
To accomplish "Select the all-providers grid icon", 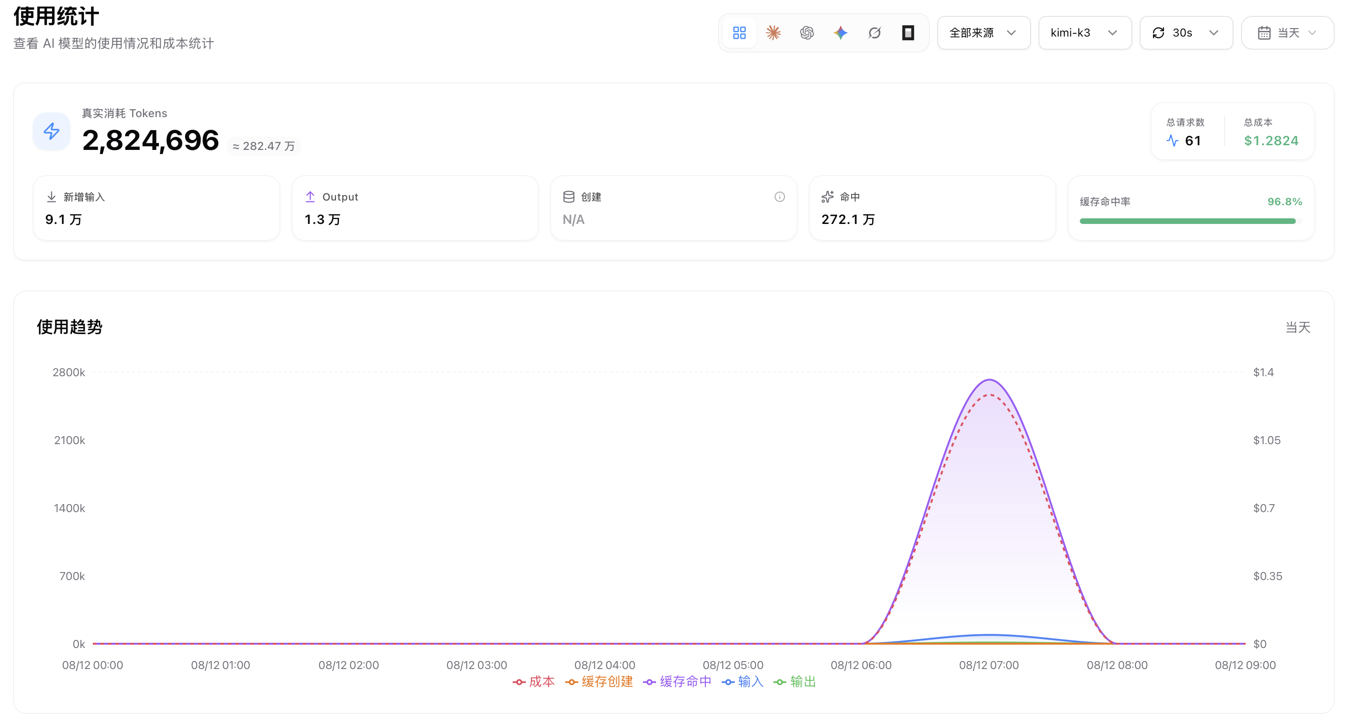I will tap(740, 33).
